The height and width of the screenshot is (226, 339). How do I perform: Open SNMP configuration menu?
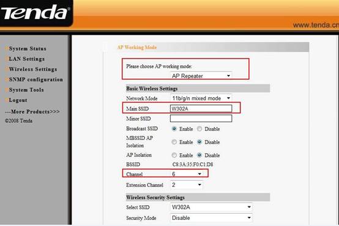pos(36,79)
